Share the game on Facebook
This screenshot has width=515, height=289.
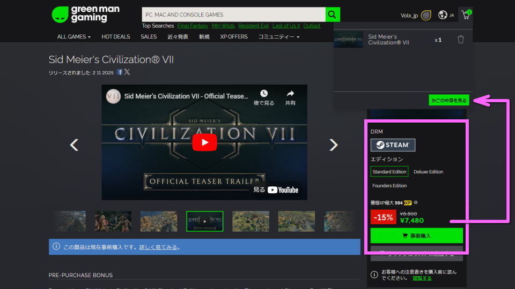point(120,72)
